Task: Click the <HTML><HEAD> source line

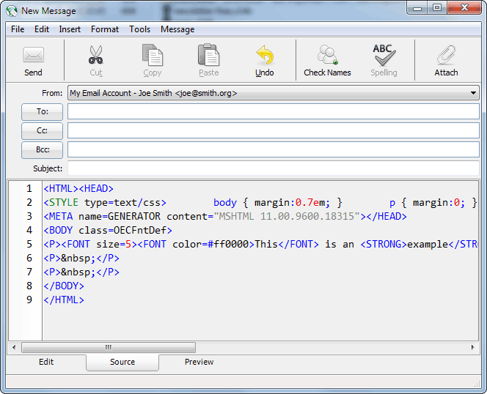Action: pos(78,189)
